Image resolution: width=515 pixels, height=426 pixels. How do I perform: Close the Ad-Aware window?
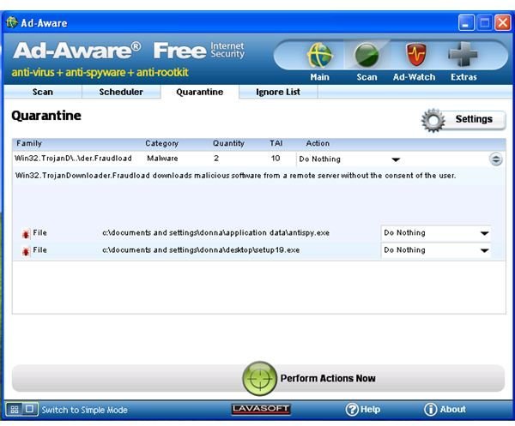(x=502, y=23)
